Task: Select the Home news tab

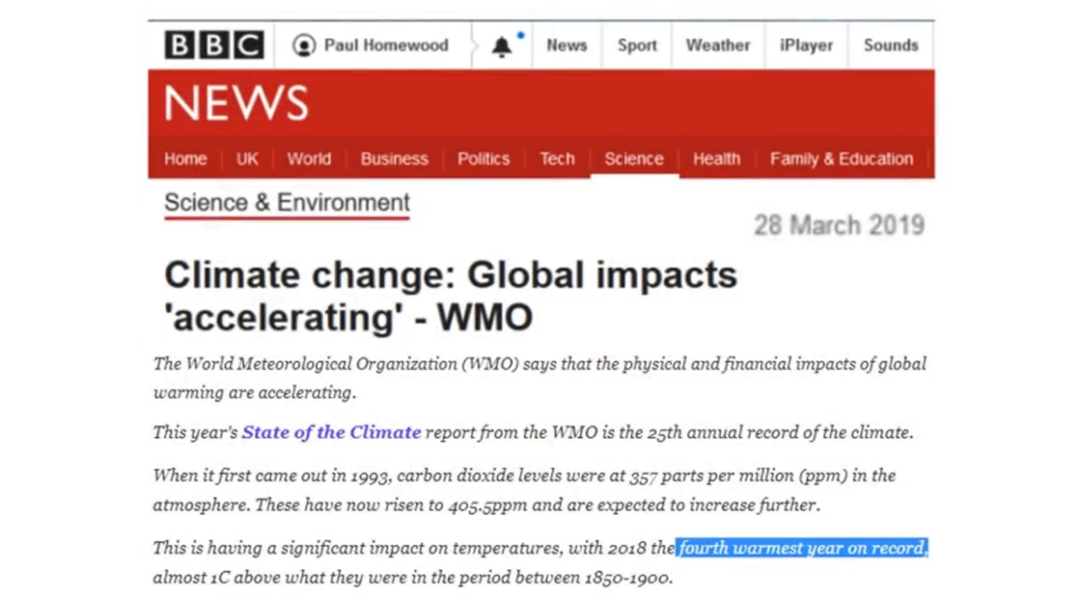Action: click(x=185, y=159)
